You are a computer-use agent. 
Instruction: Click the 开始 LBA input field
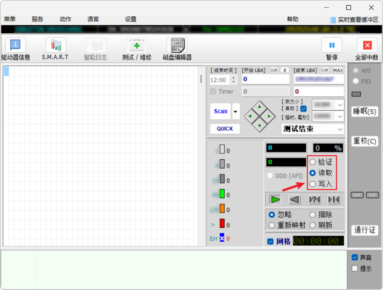point(266,79)
